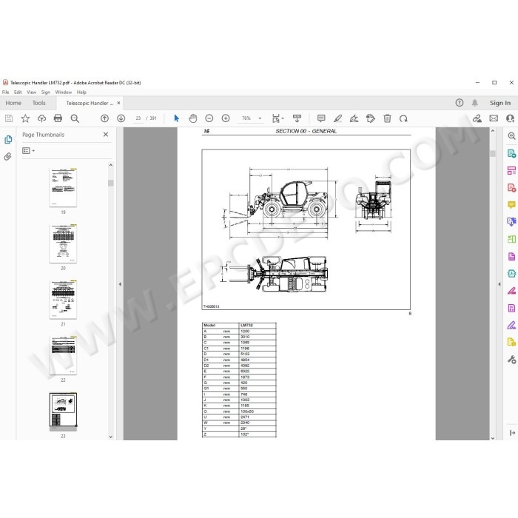The image size is (518, 518).
Task: Activate the Hand pan tool
Action: (x=192, y=118)
